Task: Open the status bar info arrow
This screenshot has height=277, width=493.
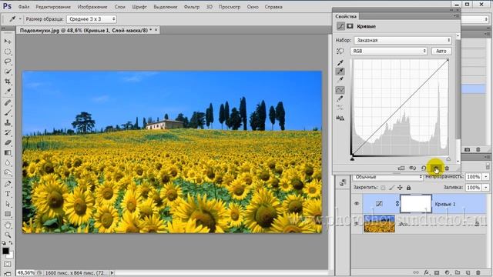Action: tap(112, 273)
